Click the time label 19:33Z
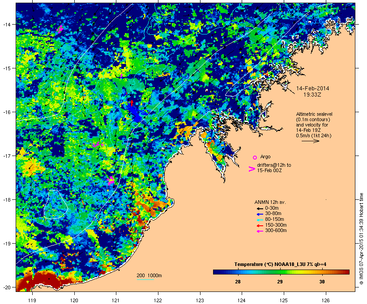The width and height of the screenshot is (367, 304). 312,95
